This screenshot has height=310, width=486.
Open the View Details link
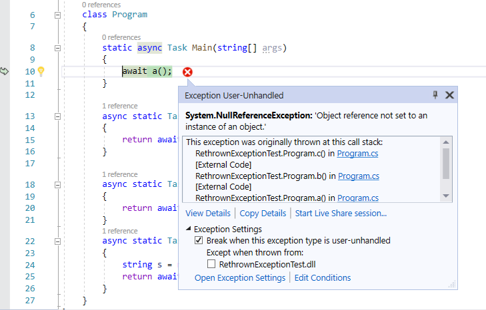[x=207, y=213]
